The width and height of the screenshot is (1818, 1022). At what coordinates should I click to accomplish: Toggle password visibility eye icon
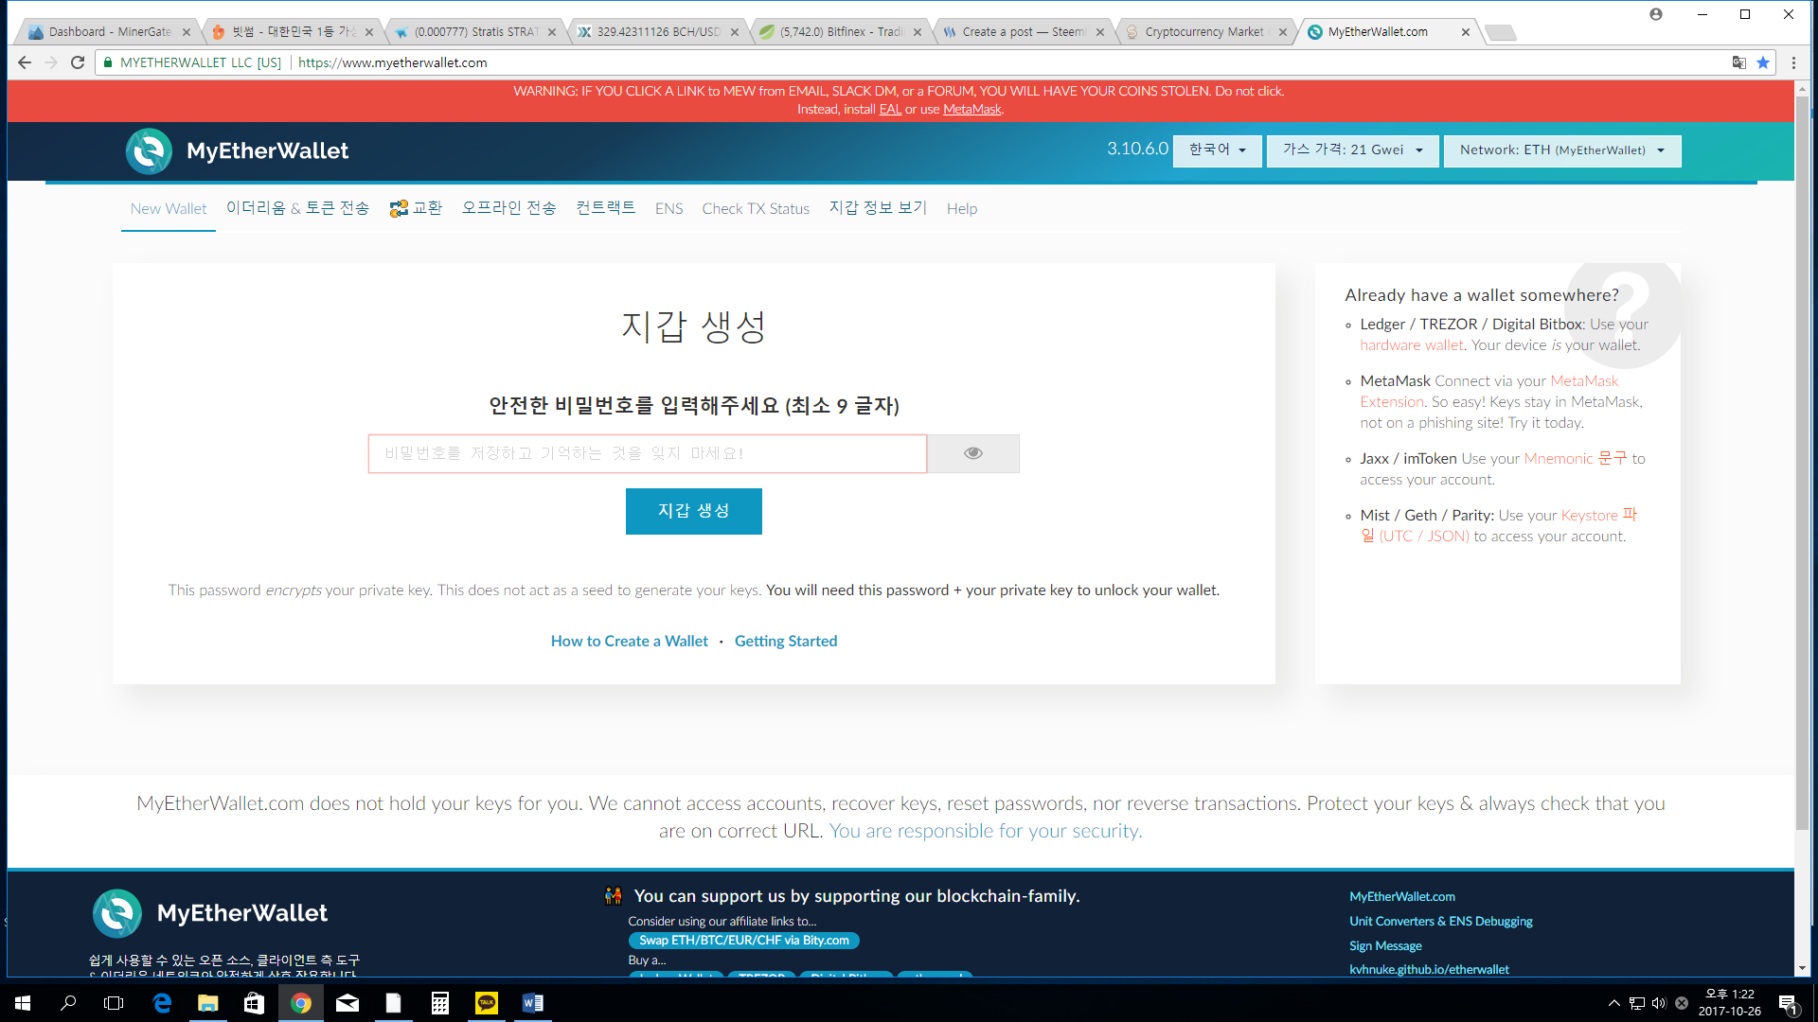(x=972, y=453)
